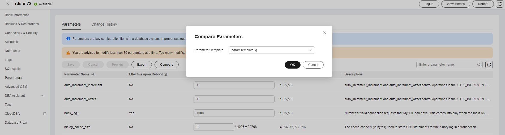Close the Compare Parameters dialog
Screen dimensions: 505x135
[x=324, y=33]
